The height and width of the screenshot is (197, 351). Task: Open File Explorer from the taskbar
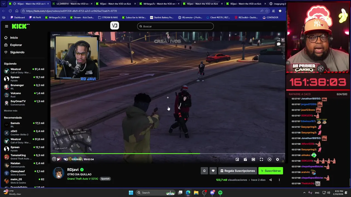click(x=196, y=193)
